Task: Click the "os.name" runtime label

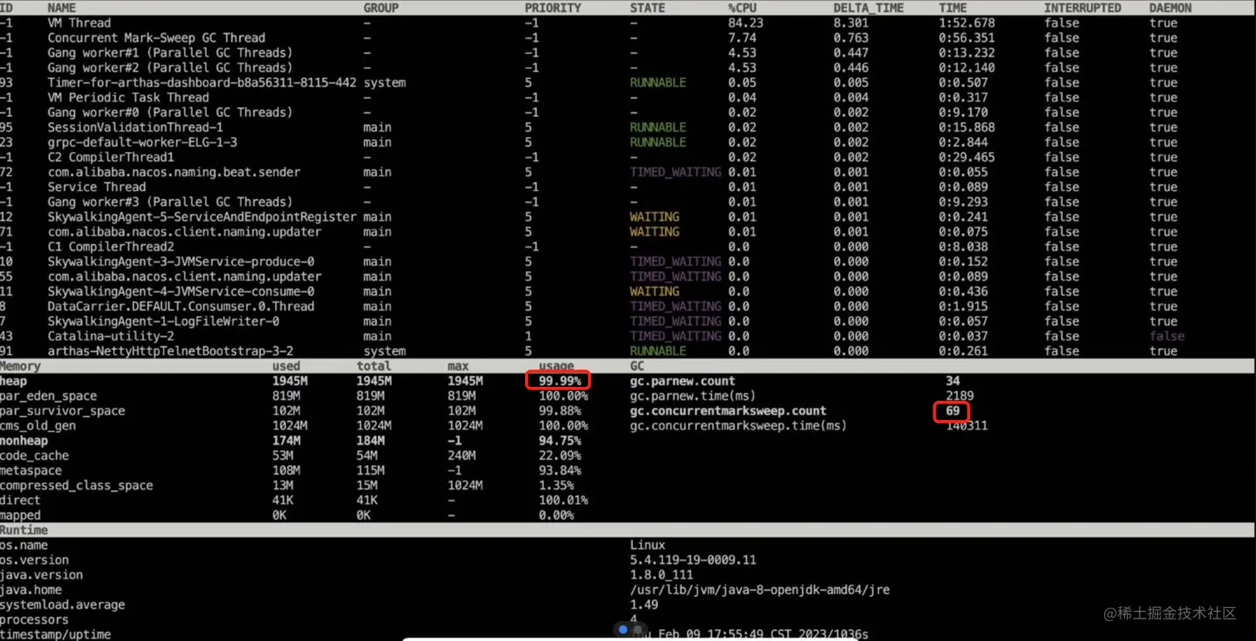Action: point(24,546)
